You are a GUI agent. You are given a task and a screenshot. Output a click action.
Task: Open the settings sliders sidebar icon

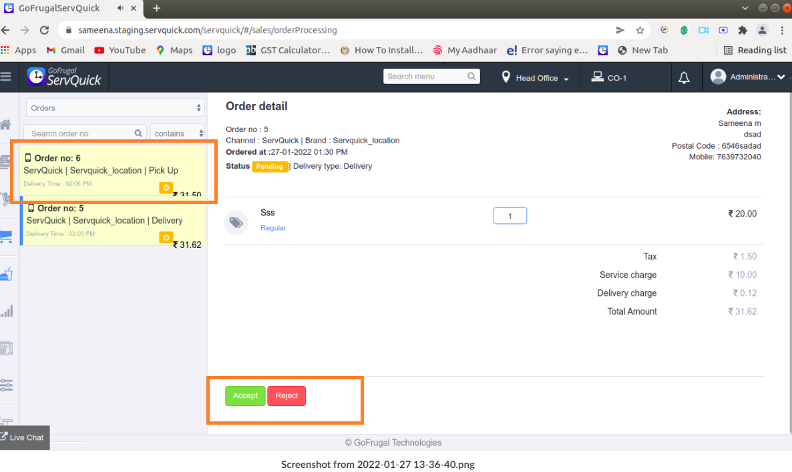click(x=6, y=385)
